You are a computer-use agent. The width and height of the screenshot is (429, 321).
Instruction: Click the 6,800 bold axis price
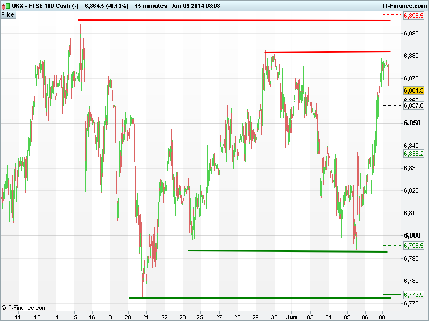pos(412,235)
